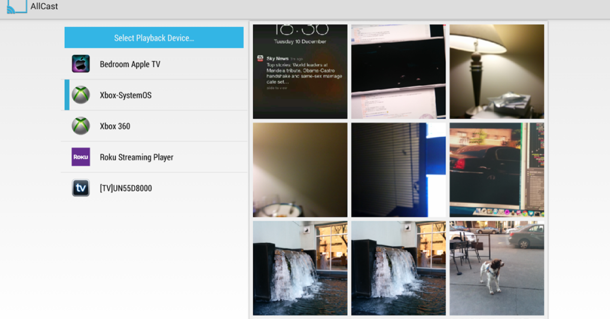Open the blurry beige wall photo thumbnail
The width and height of the screenshot is (610, 319).
(300, 170)
